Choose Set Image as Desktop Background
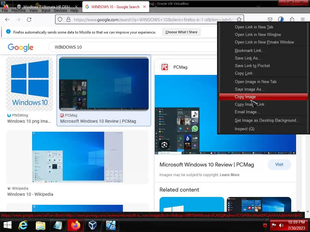This screenshot has height=232, width=310. pyautogui.click(x=267, y=120)
